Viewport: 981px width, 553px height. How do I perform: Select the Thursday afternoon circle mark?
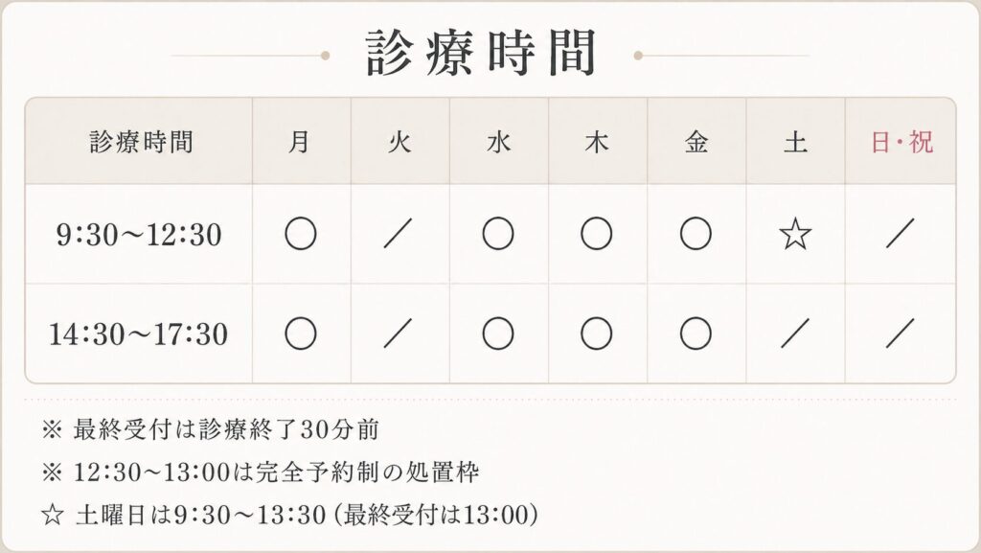point(597,334)
